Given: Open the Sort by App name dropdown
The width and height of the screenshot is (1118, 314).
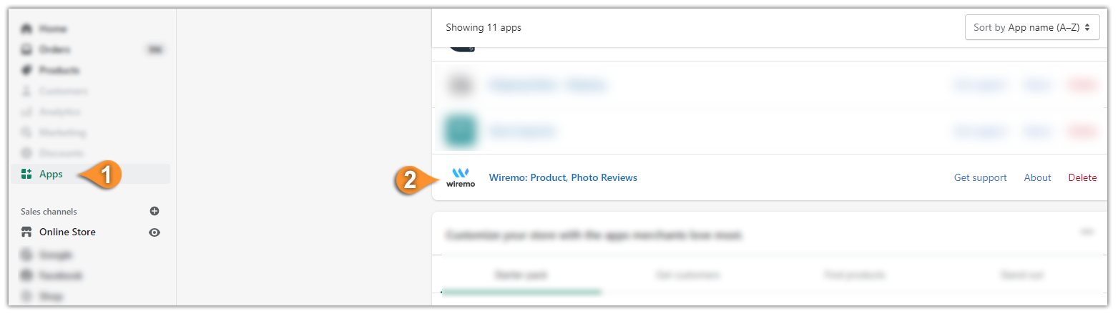Looking at the screenshot, I should (1032, 28).
